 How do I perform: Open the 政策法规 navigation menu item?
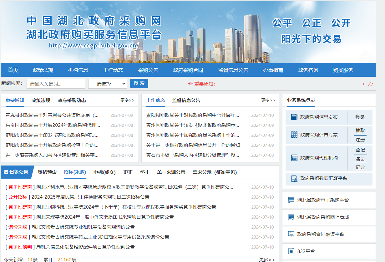click(43, 70)
